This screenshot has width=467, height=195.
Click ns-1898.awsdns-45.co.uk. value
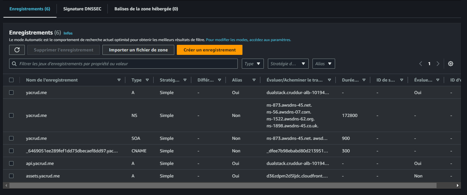point(293,126)
